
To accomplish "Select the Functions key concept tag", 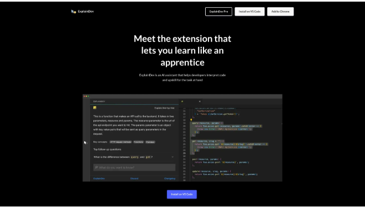I will 138,142.
